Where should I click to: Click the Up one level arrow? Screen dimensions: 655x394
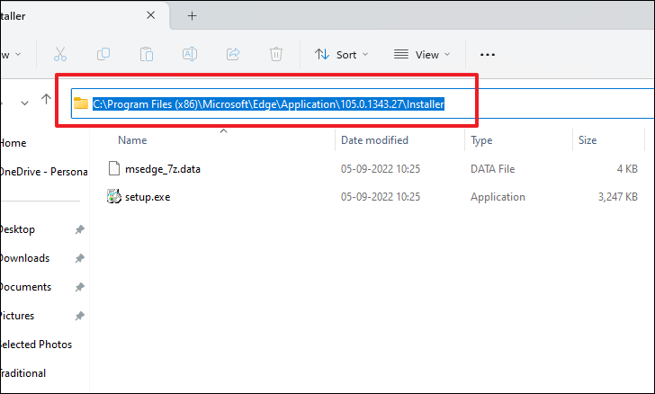pos(46,99)
